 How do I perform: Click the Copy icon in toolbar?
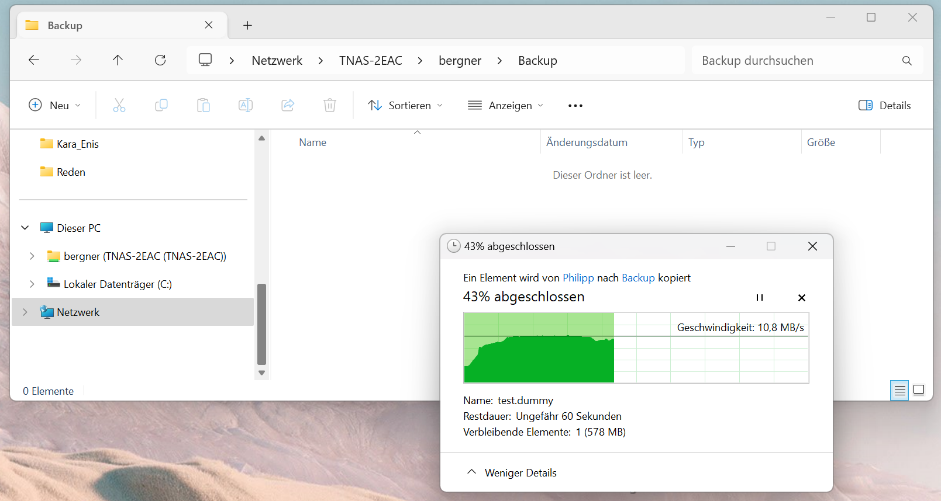(161, 105)
